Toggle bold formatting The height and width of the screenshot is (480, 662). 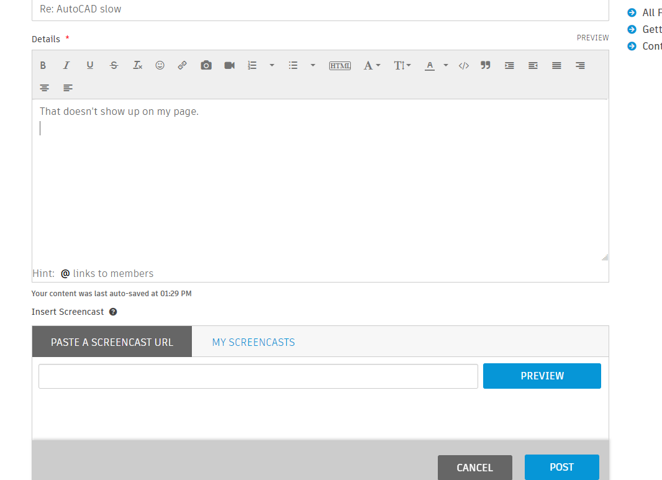(43, 65)
